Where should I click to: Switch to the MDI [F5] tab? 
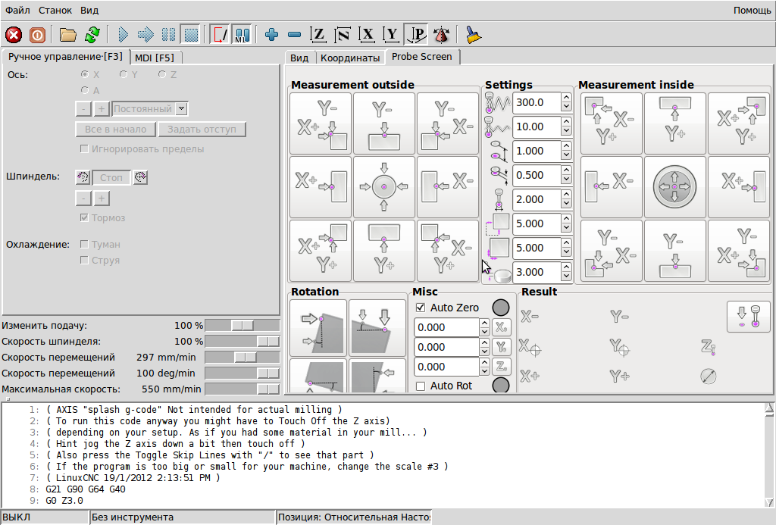click(155, 58)
